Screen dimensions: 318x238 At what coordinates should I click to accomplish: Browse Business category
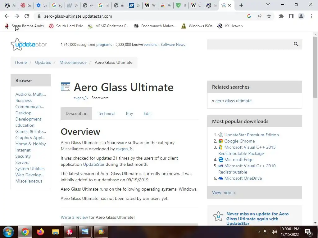pos(24,101)
